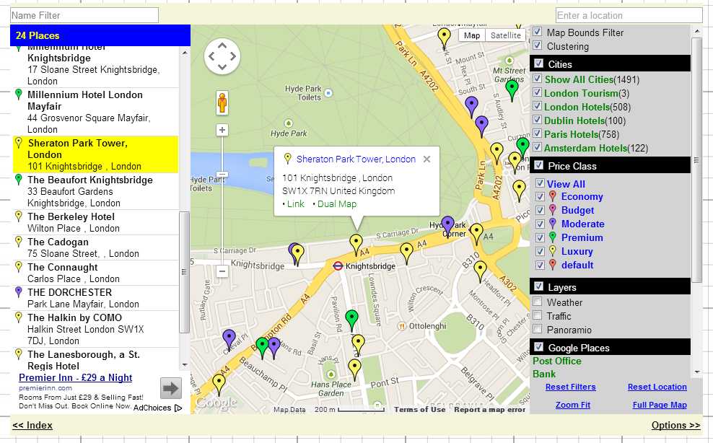Toggle the Cities section header checkbox

[539, 63]
